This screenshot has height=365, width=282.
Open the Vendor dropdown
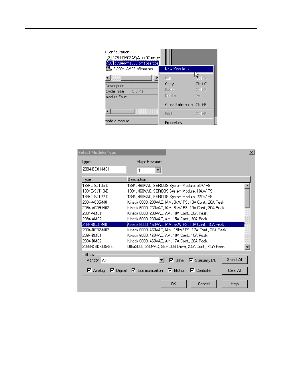pyautogui.click(x=161, y=260)
